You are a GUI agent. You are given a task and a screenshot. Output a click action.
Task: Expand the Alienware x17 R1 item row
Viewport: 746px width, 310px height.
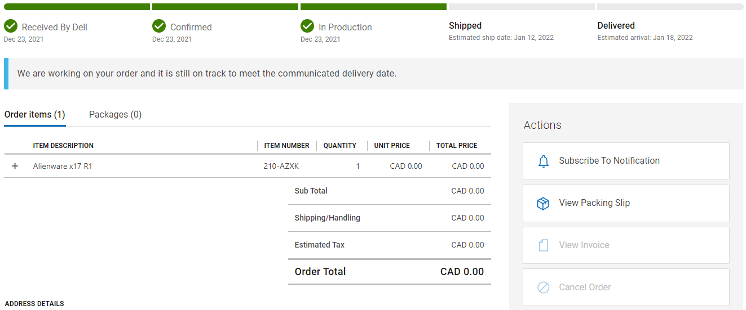pyautogui.click(x=15, y=166)
